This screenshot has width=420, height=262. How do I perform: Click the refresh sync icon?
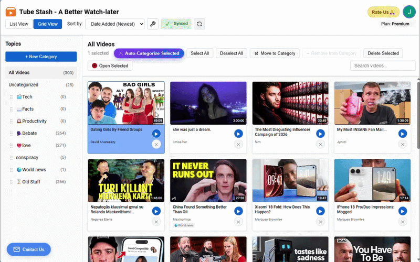(x=199, y=24)
